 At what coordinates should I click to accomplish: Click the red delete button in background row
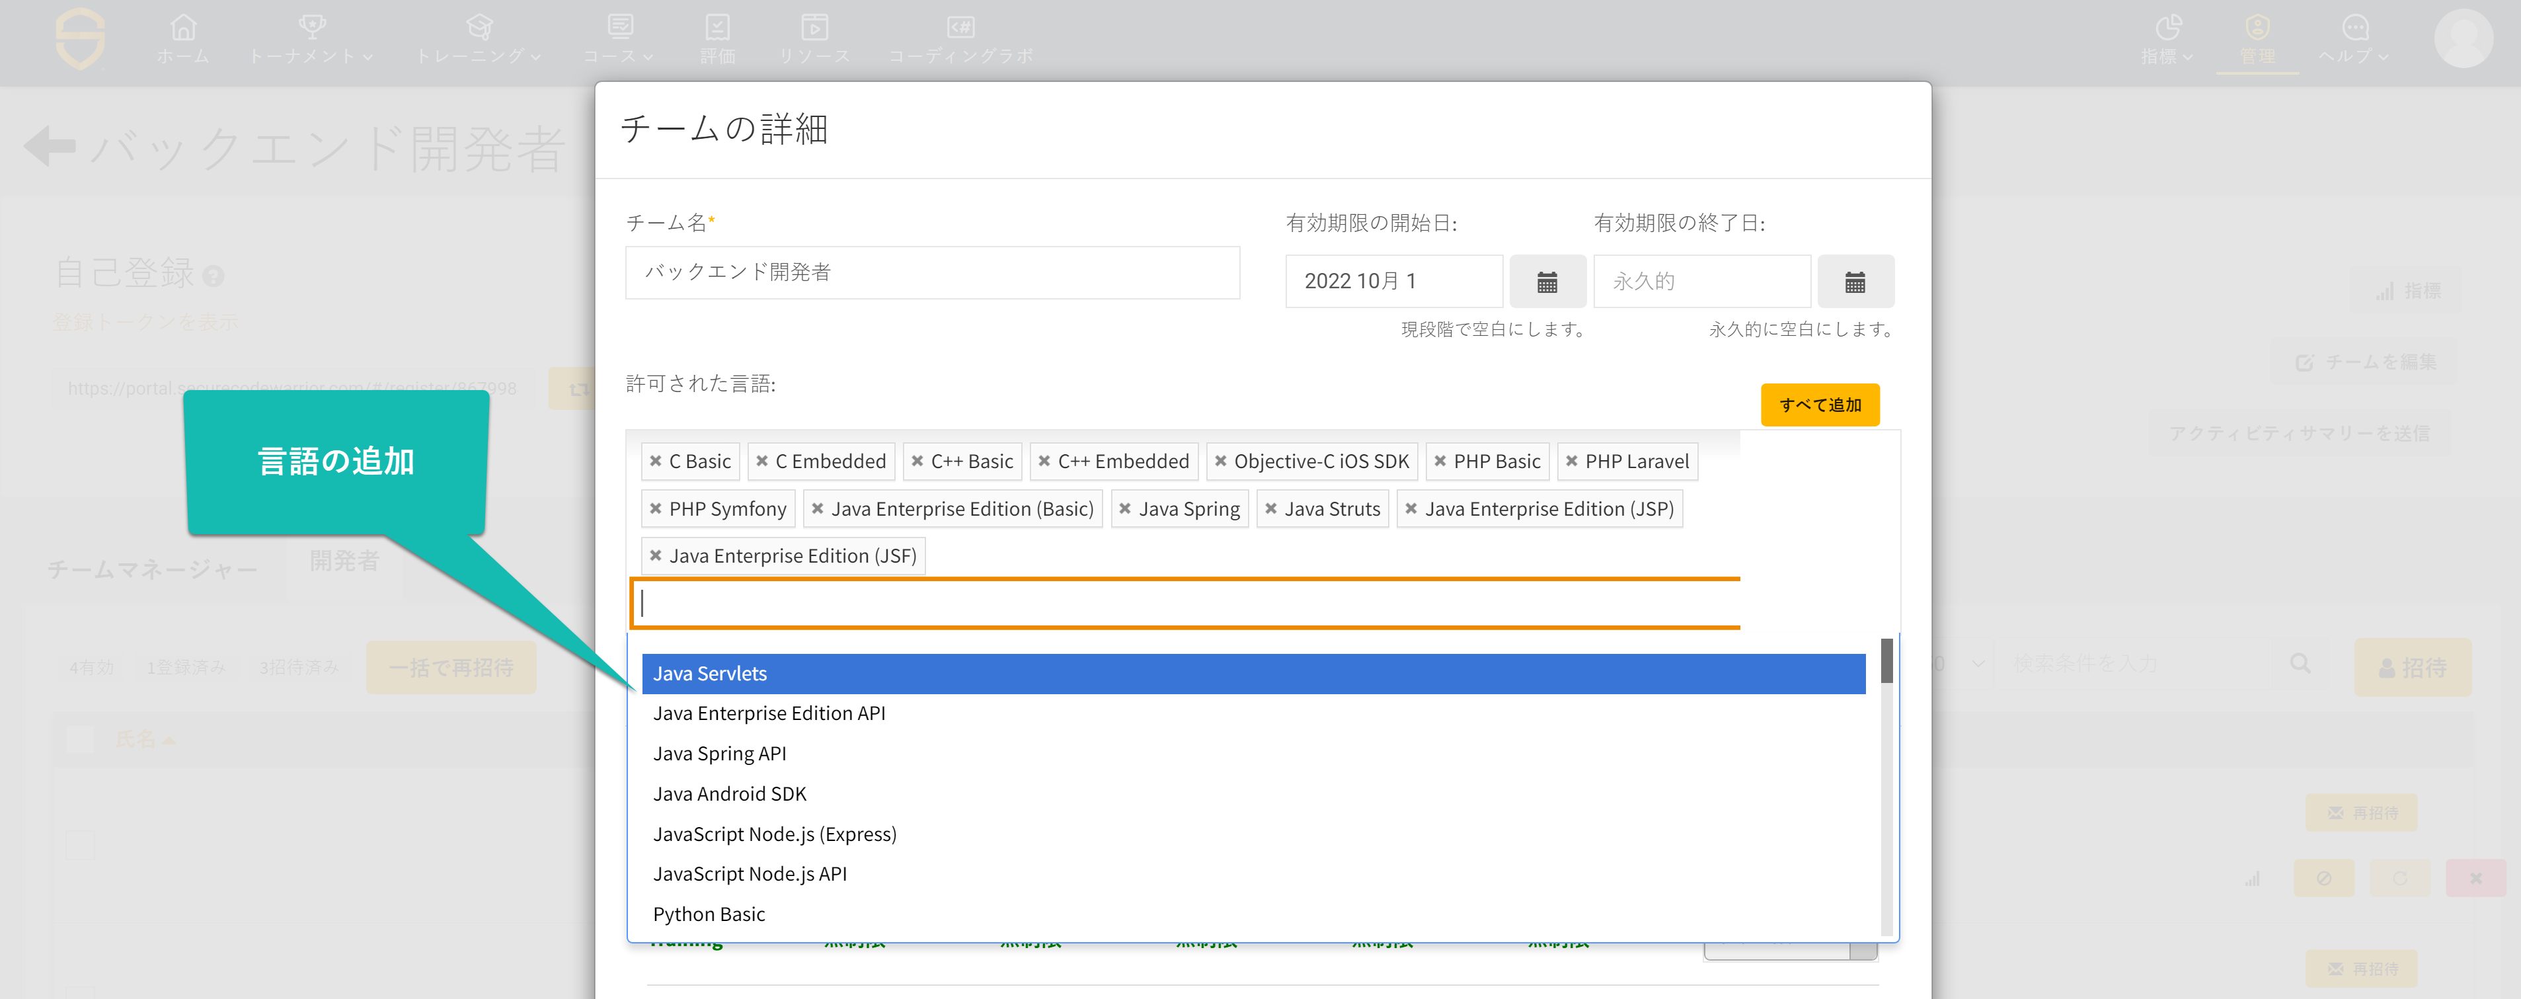click(x=2475, y=877)
